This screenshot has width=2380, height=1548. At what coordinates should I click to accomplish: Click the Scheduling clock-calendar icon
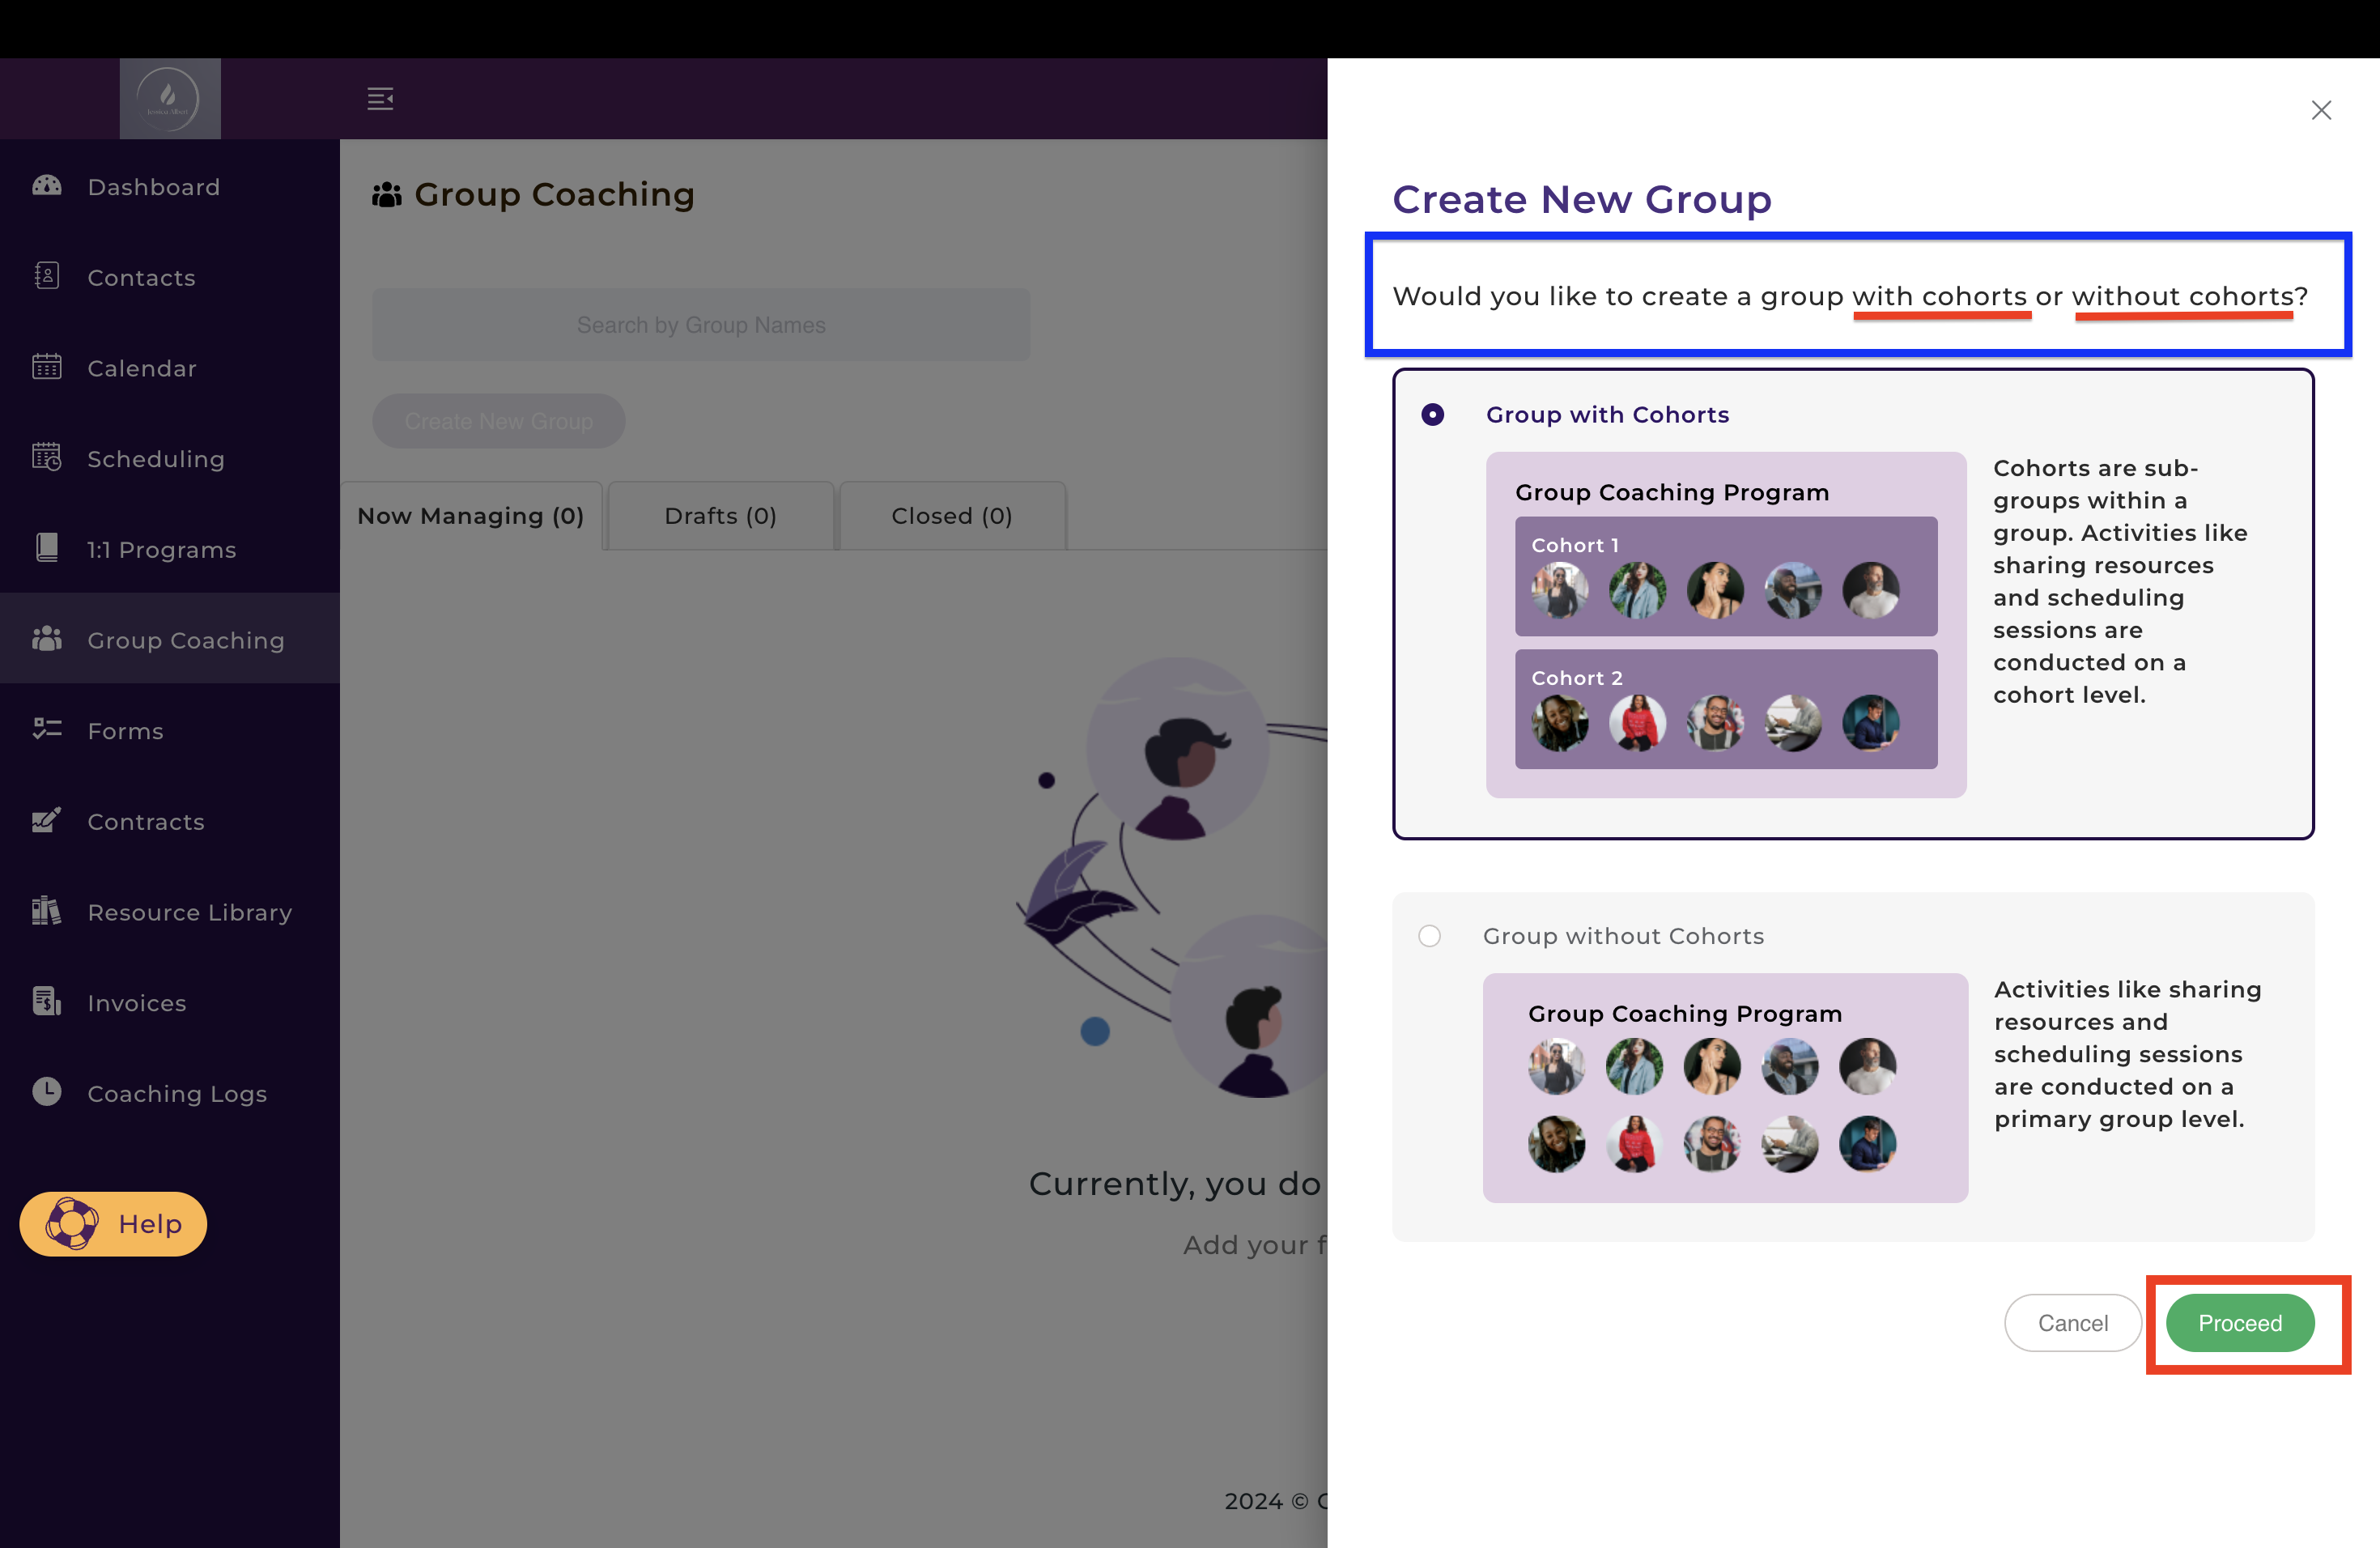pyautogui.click(x=47, y=458)
